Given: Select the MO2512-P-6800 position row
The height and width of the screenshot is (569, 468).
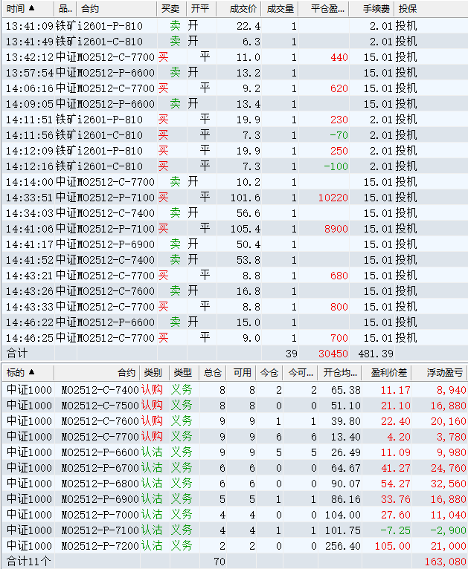Looking at the screenshot, I should click(234, 484).
